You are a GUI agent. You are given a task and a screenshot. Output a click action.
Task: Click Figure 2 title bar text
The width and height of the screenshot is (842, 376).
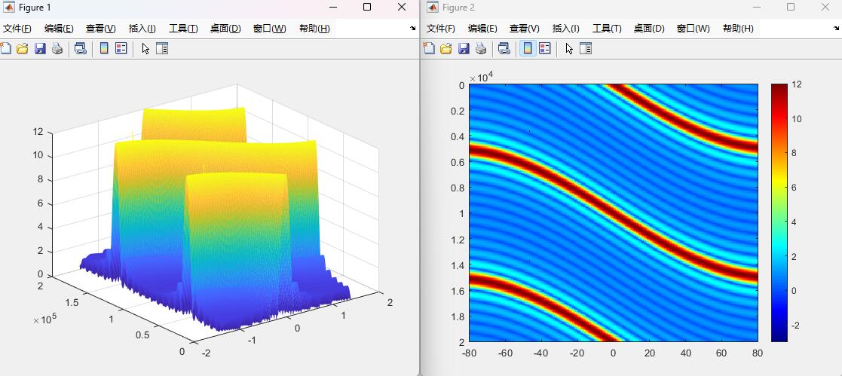coord(458,8)
